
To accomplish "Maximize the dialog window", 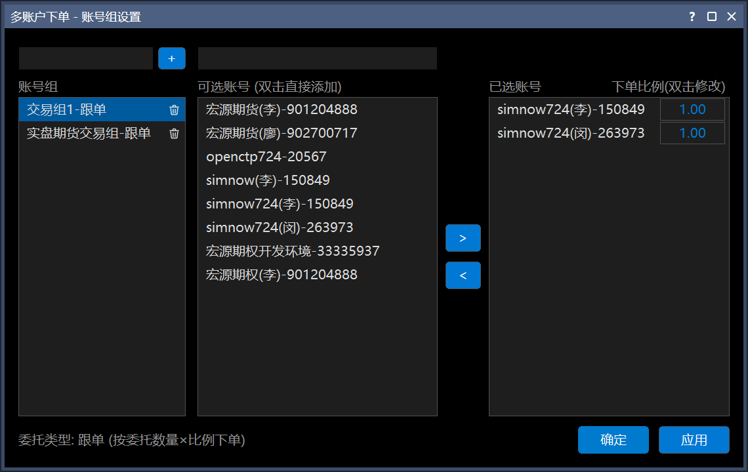I will tap(712, 16).
